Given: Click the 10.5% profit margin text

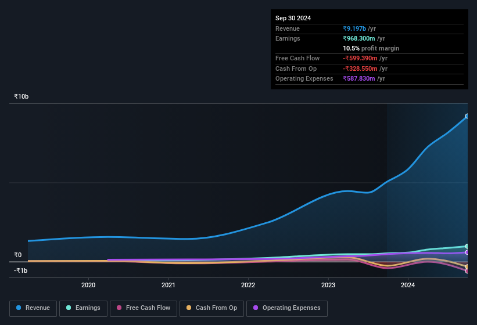Looking at the screenshot, I should coord(371,48).
